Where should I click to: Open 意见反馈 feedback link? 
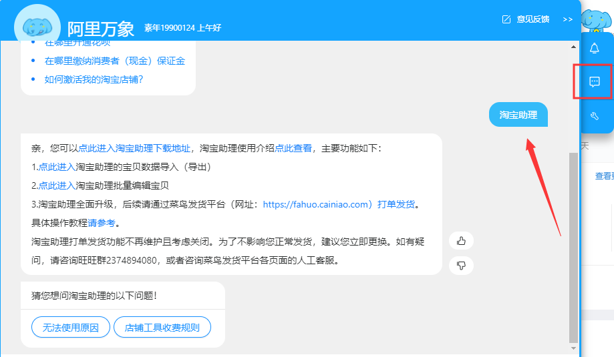(x=533, y=19)
